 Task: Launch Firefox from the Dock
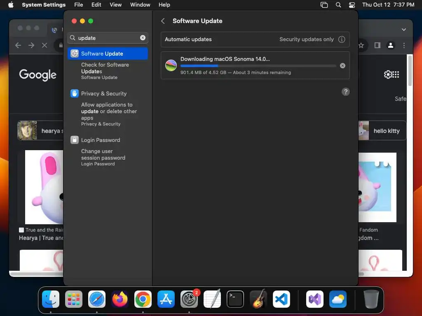[120, 299]
